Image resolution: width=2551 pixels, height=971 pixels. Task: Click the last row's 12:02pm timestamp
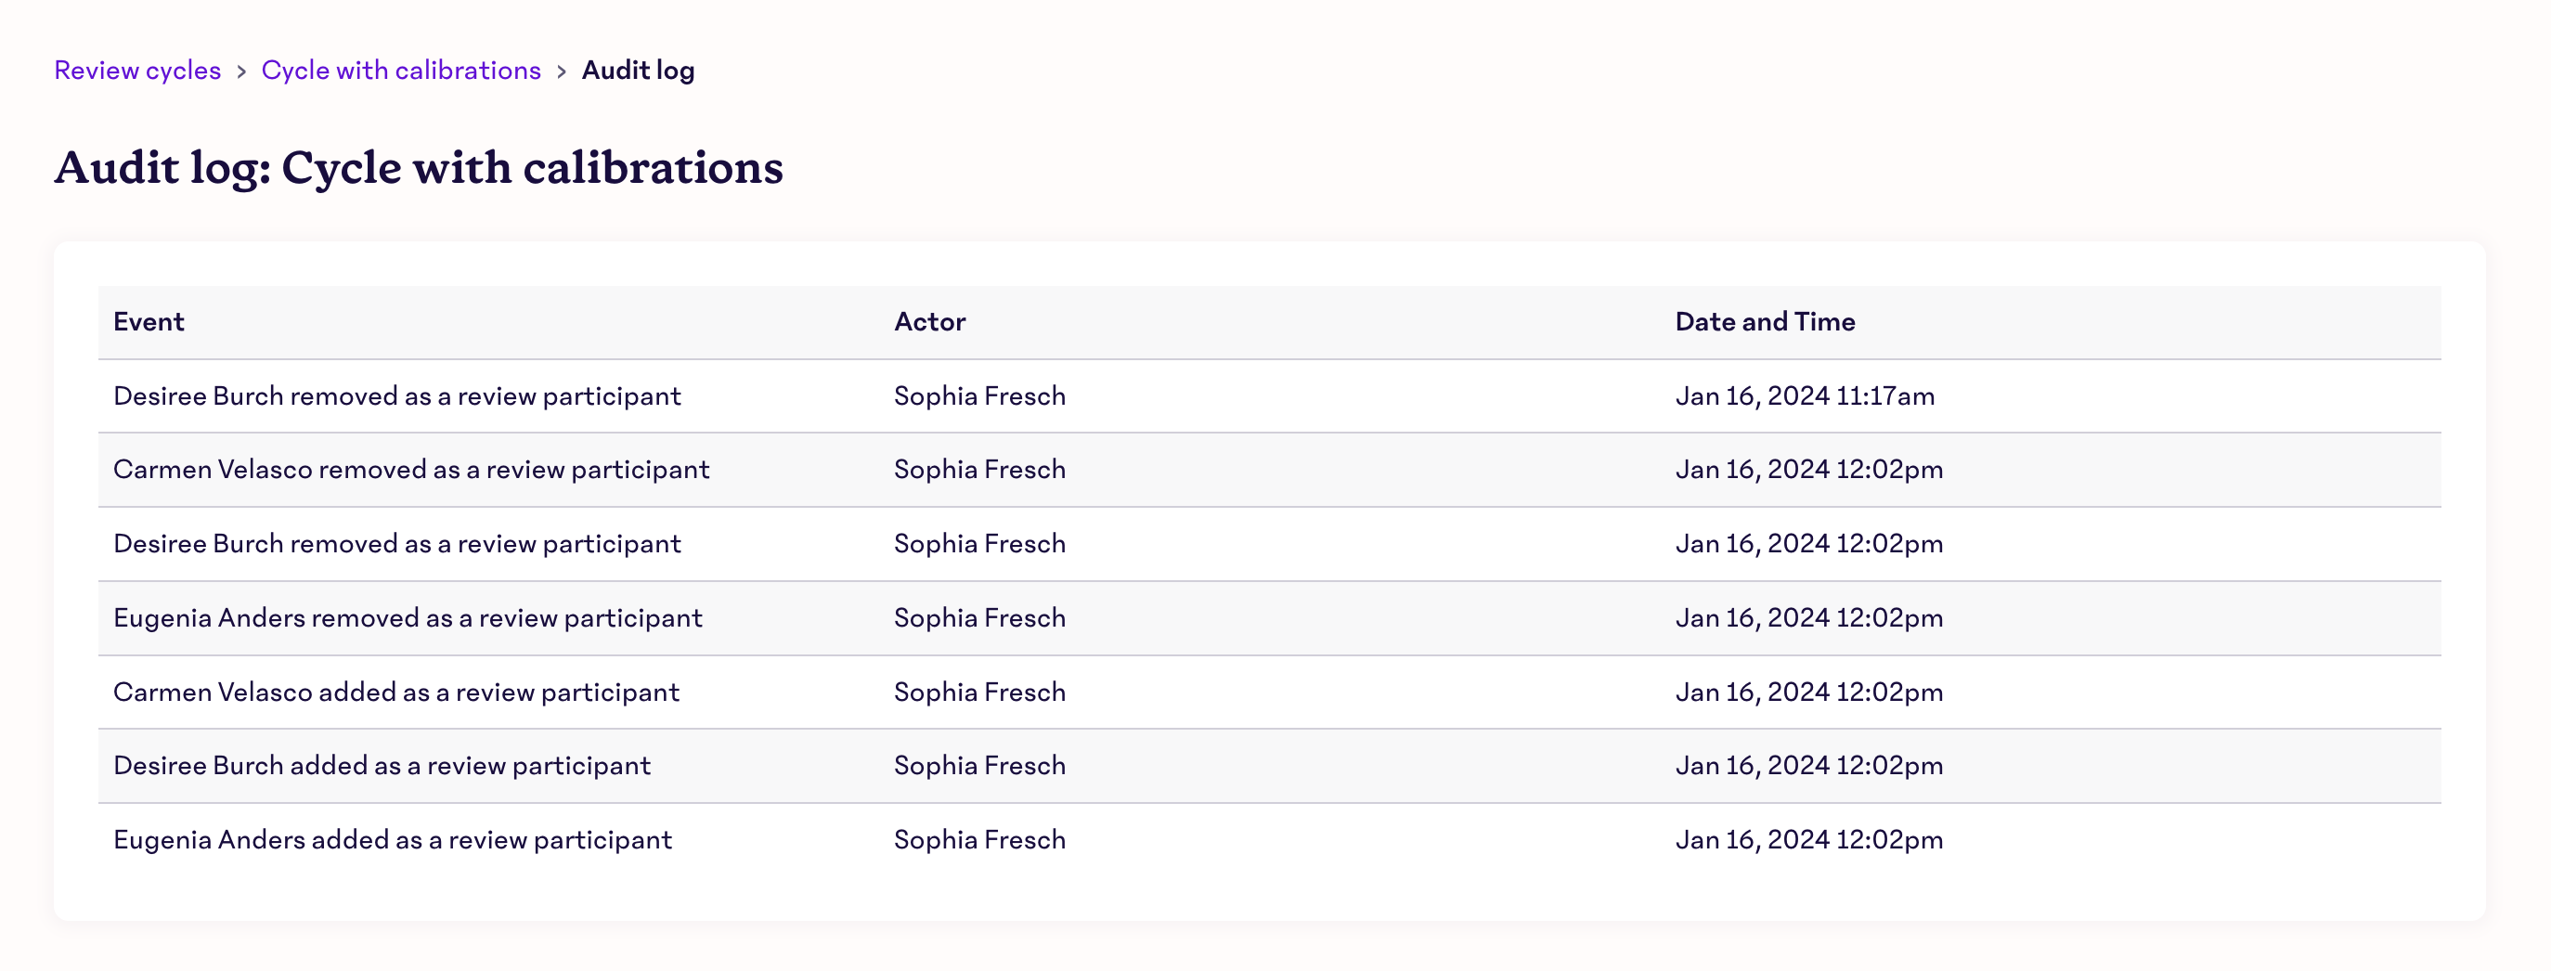click(x=1808, y=839)
